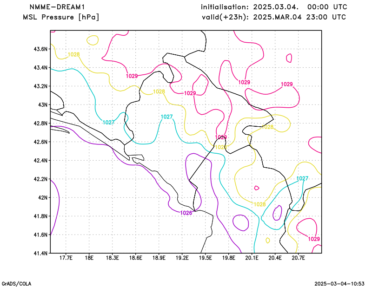Viewport: 372px width, 287px height.
Task: Click the yellow 1028 label near 43.6N
Action: [74, 54]
